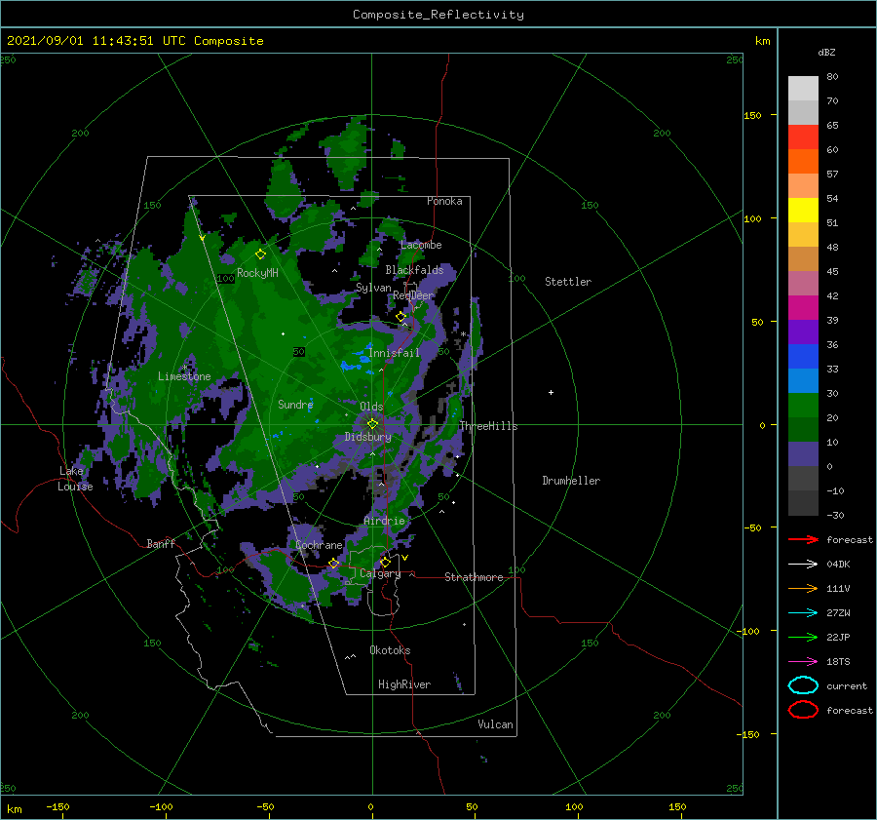Click the HighRiver city label
877x820 pixels.
(404, 684)
